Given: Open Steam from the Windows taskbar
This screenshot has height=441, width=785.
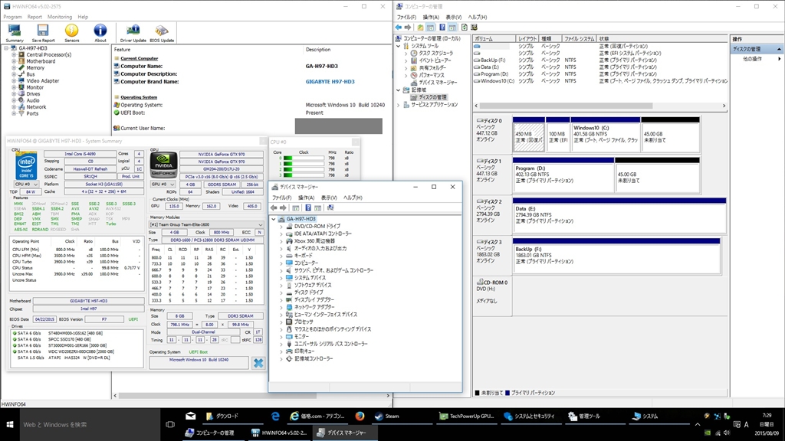Looking at the screenshot, I should tap(387, 416).
